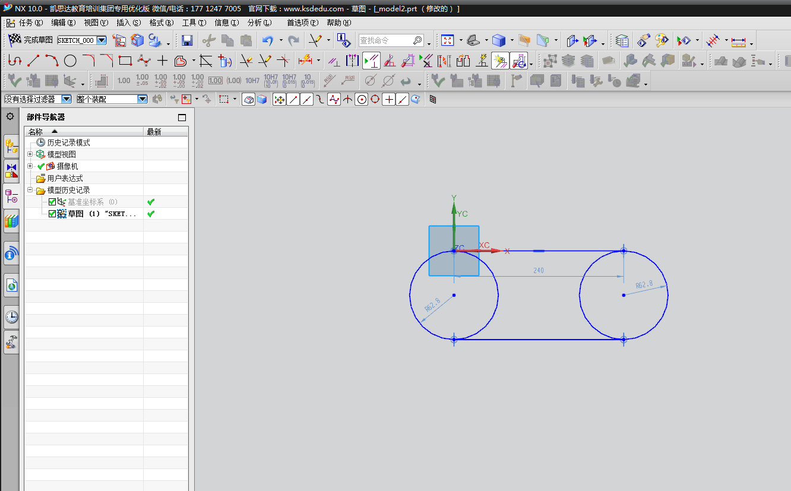The image size is (791, 491).
Task: Select the Rectangle sketch tool
Action: [125, 61]
